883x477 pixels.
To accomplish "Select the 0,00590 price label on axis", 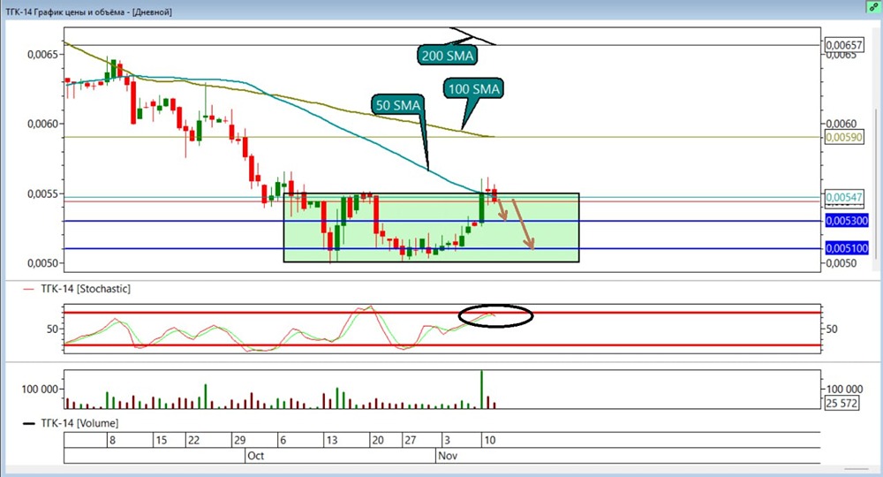I will click(x=843, y=138).
